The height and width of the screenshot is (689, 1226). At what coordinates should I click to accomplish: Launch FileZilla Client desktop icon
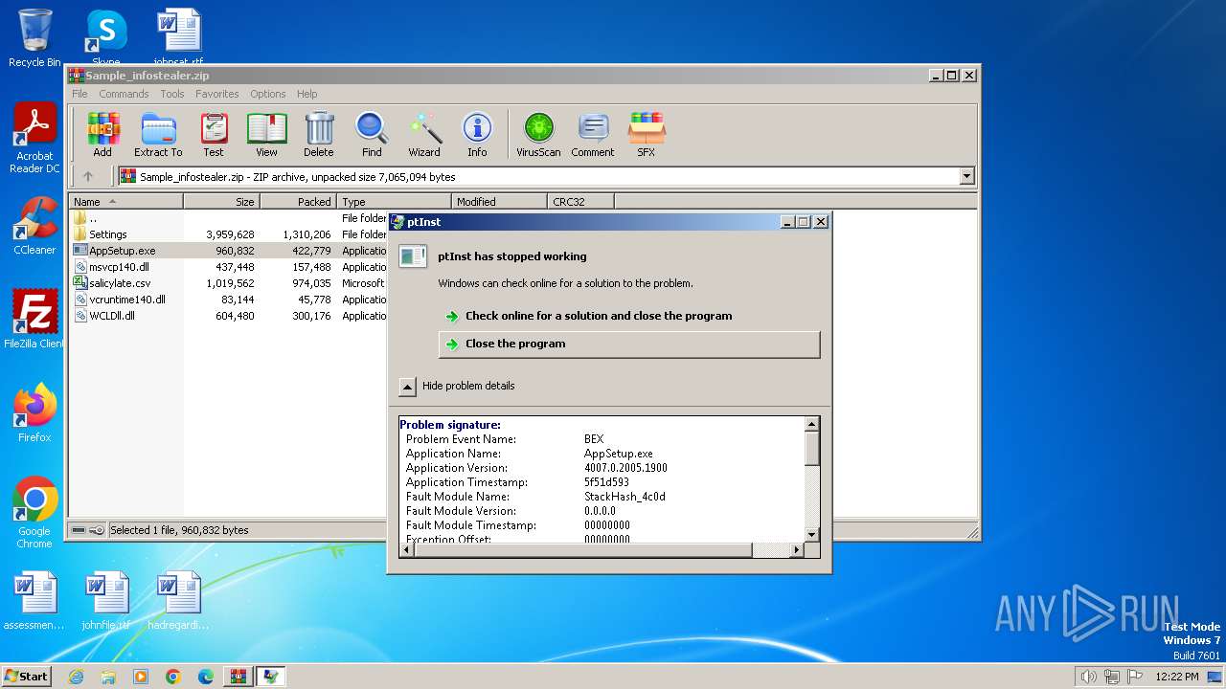click(x=34, y=320)
